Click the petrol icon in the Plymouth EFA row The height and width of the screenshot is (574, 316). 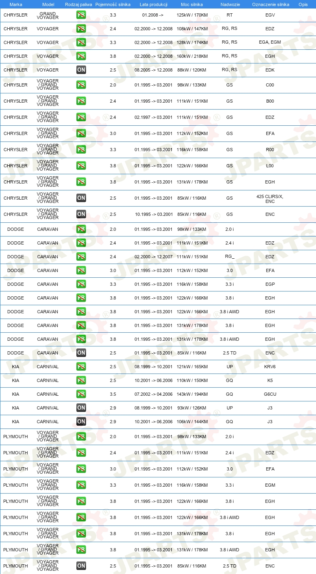[81, 469]
